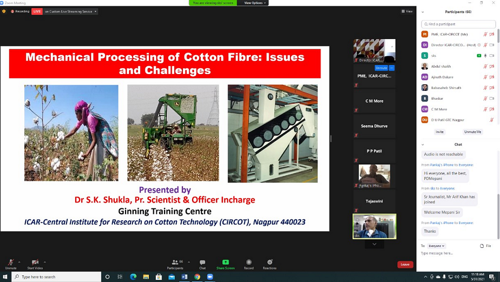
Task: Open the more options button on PME tile
Action: (x=392, y=68)
